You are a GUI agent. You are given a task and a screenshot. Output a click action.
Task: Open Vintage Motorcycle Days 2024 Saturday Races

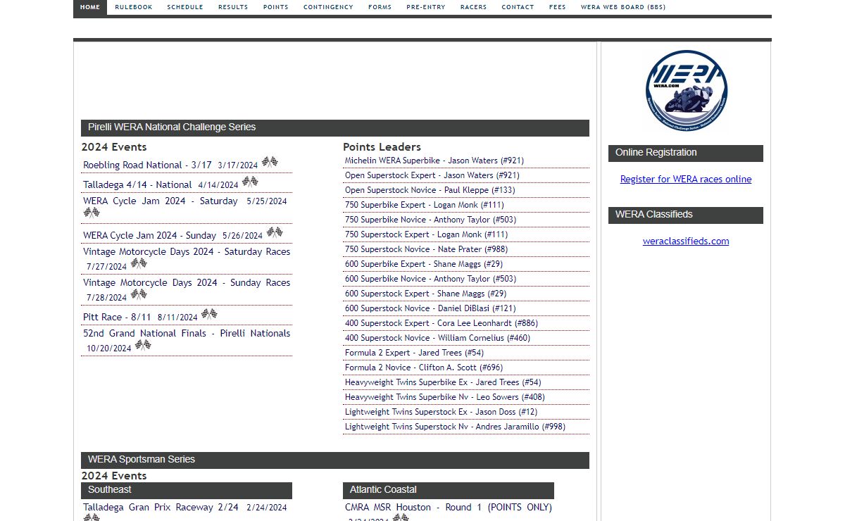(x=187, y=251)
